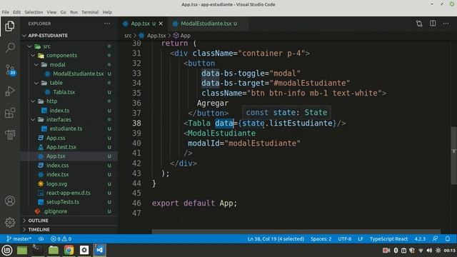Click the editor vertical scrollbar
Screen dimensions: 457x257
[454, 156]
